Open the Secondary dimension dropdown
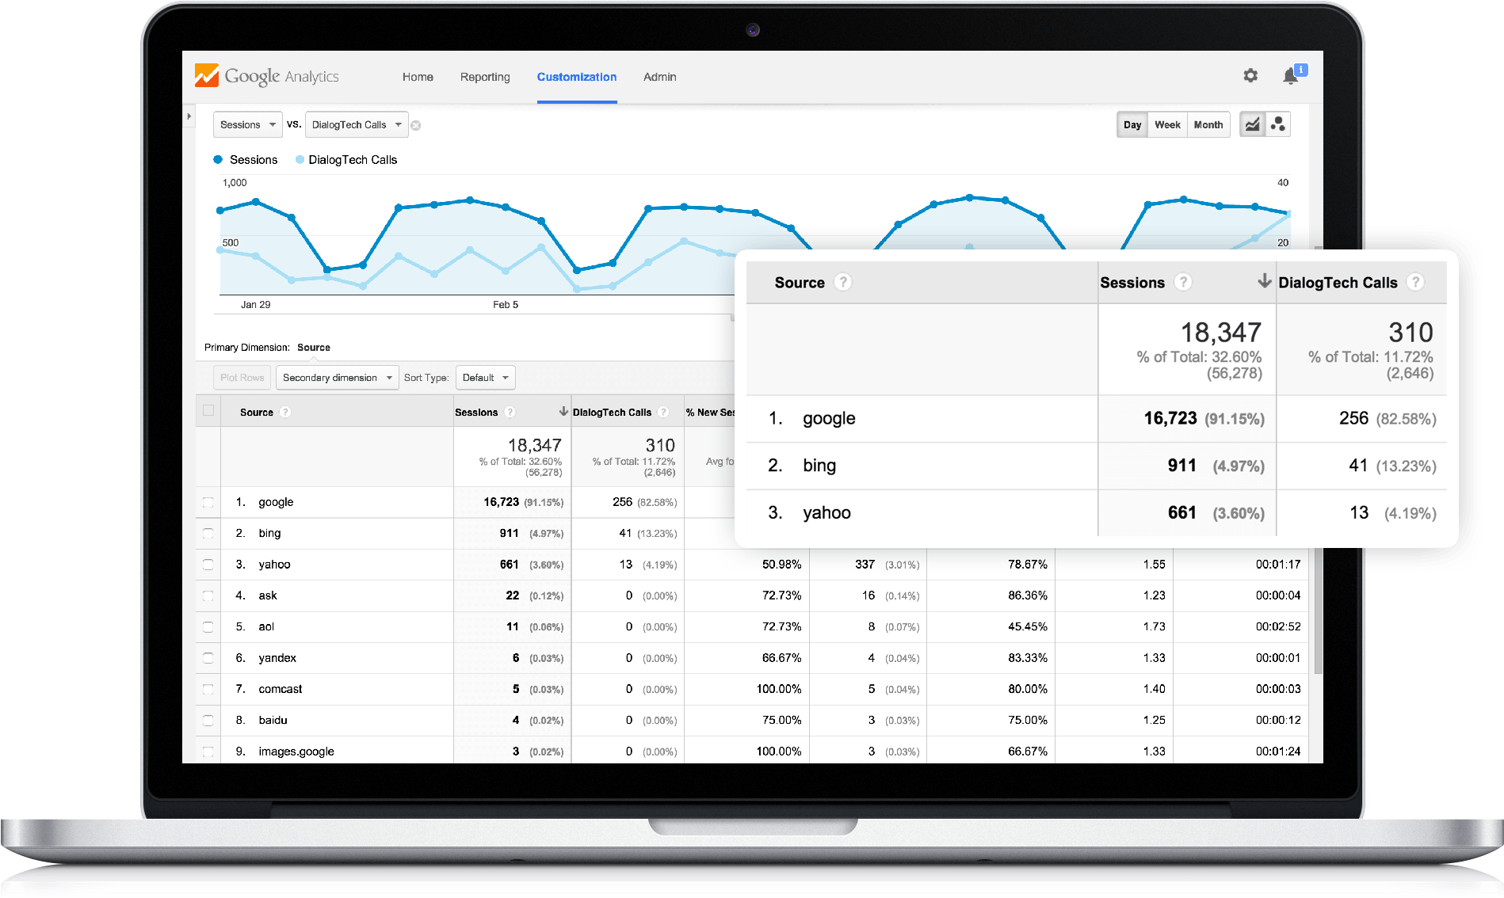Image resolution: width=1504 pixels, height=898 pixels. tap(336, 378)
